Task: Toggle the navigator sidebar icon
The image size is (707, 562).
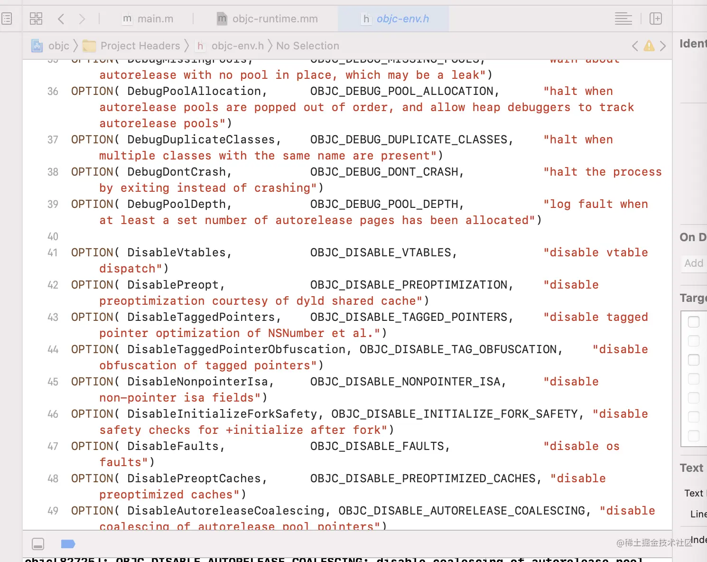Action: (7, 19)
